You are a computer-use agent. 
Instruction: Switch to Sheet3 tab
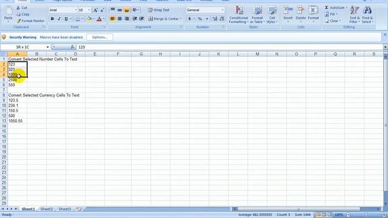click(x=65, y=209)
